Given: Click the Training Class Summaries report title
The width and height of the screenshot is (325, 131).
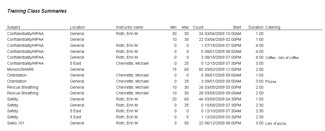Looking at the screenshot, I should tap(37, 11).
